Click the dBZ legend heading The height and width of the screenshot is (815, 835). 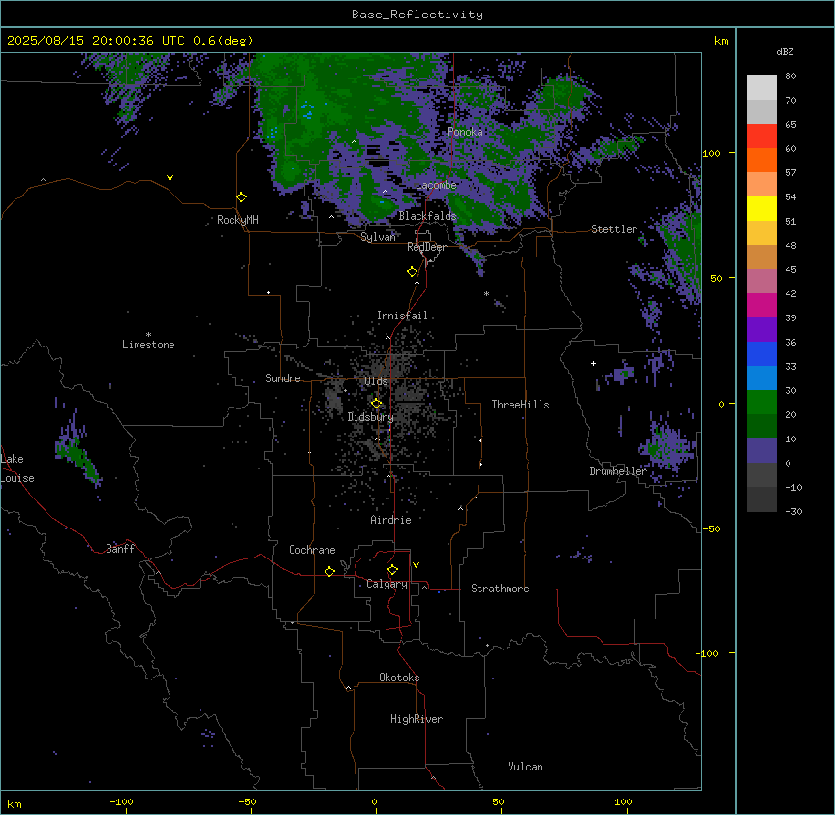pos(785,52)
